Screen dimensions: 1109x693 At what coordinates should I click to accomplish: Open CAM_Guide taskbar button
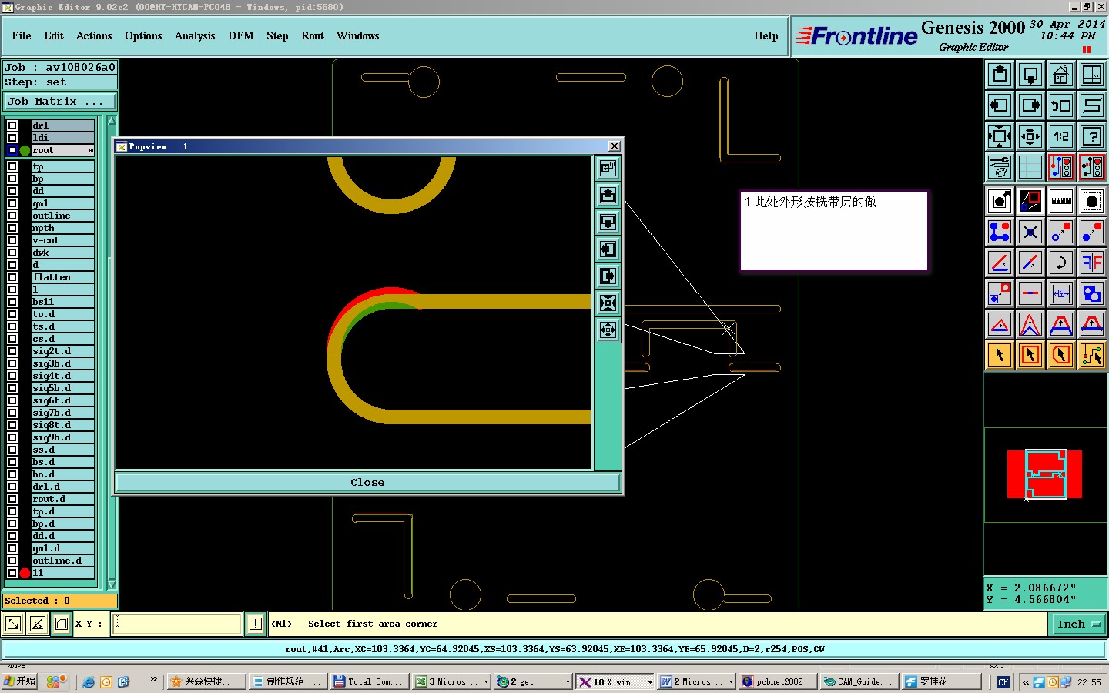pyautogui.click(x=859, y=681)
